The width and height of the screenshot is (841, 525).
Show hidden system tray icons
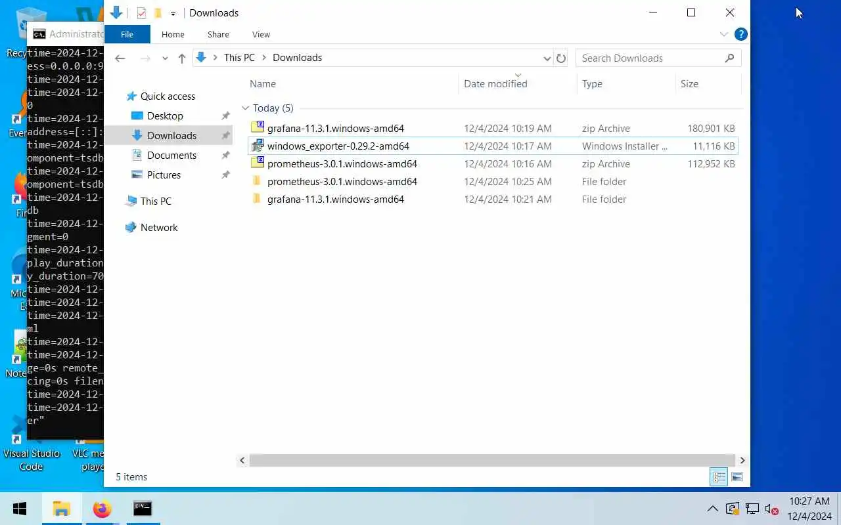pos(712,509)
